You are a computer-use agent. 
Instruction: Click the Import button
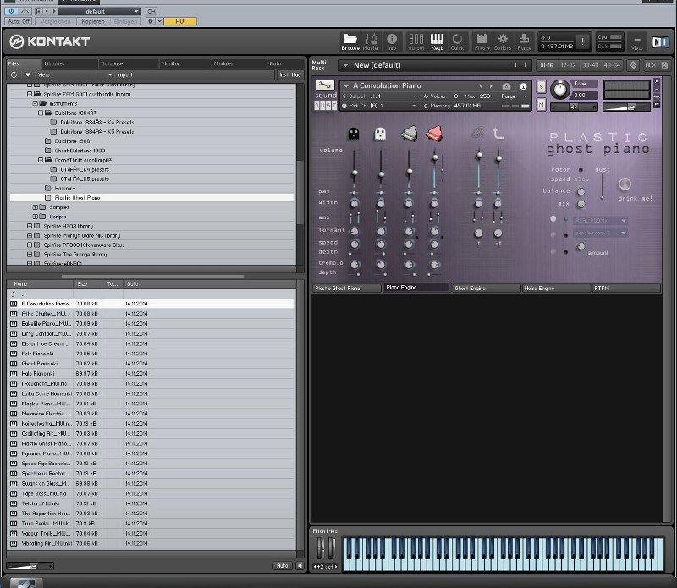(124, 74)
